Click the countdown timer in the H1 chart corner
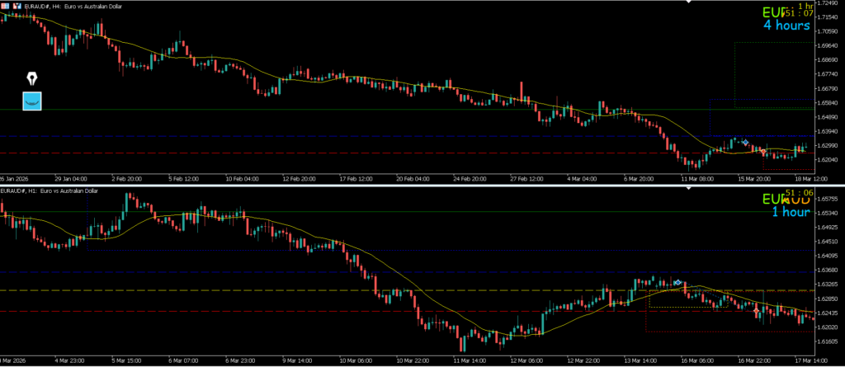Viewport: 845px width, 367px height. pos(800,193)
